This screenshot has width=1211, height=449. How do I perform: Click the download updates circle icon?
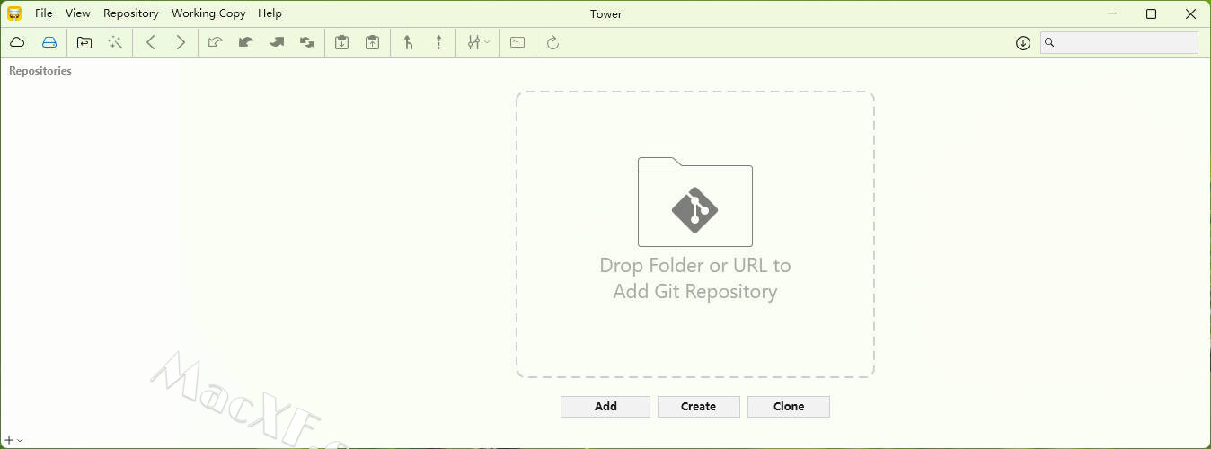pos(1023,42)
